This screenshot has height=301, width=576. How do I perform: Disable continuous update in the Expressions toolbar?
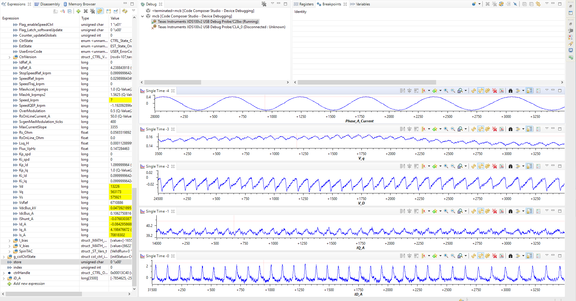tap(100, 11)
